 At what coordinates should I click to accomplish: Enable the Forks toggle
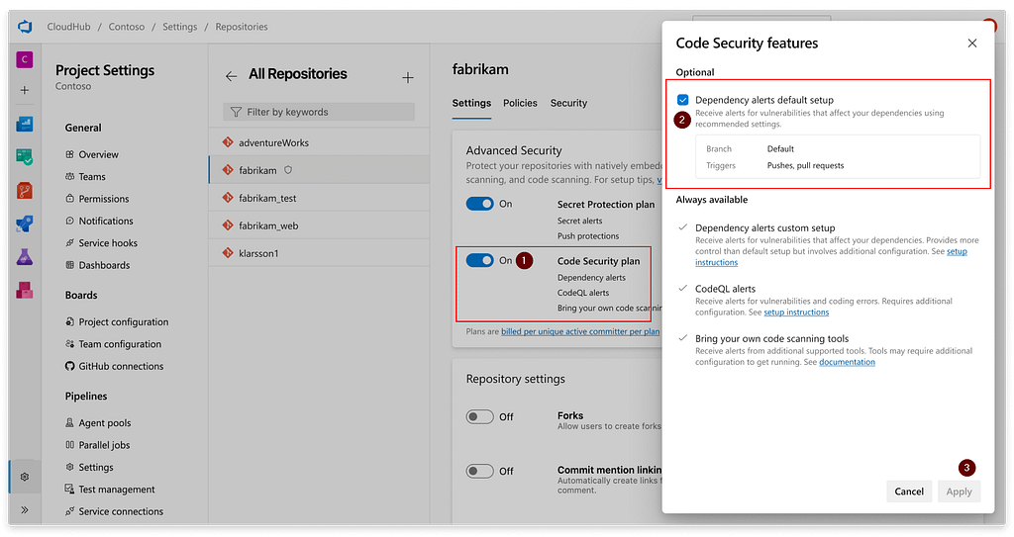(480, 416)
